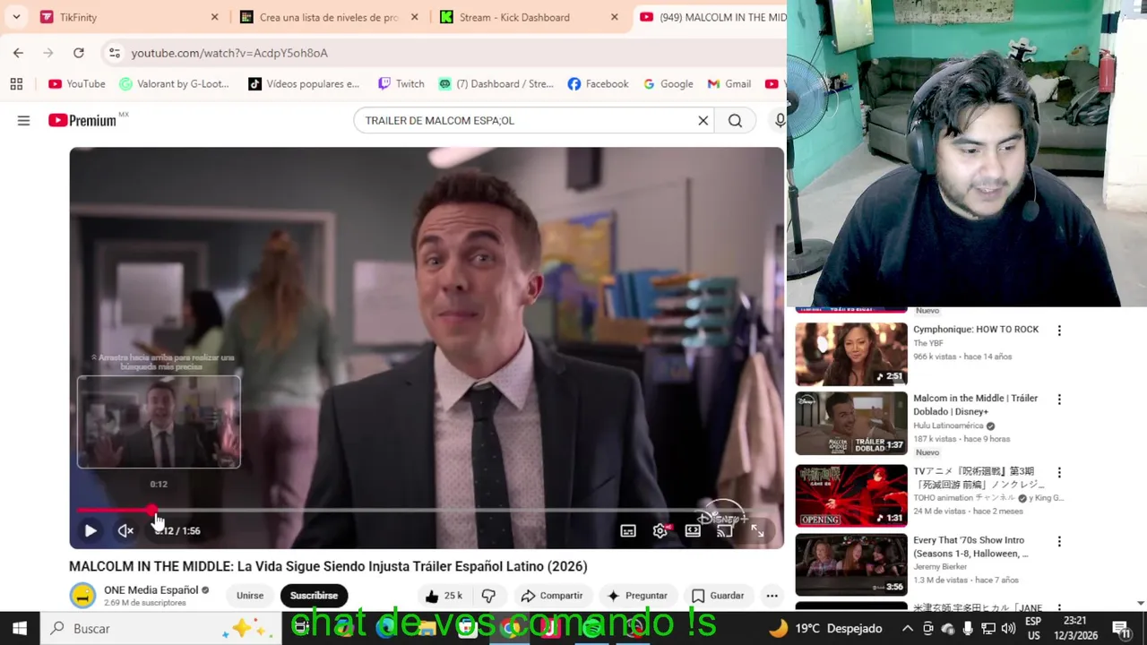Start voice search with microphone
Image resolution: width=1147 pixels, height=645 pixels.
point(780,121)
